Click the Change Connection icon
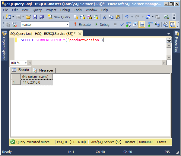 click(x=15, y=24)
